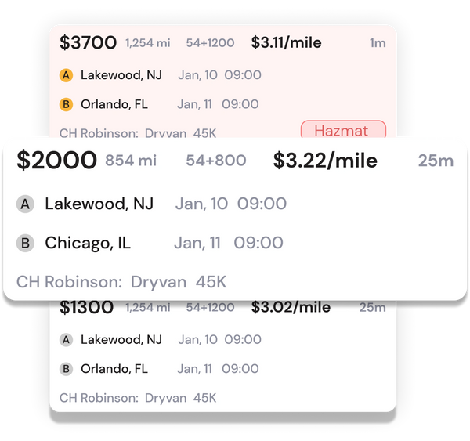The height and width of the screenshot is (441, 470).
Task: Click CH Robinson broker in the $1300 card
Action: (95, 398)
